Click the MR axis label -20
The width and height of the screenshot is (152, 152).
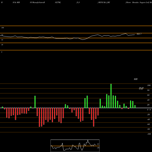[148, 115]
